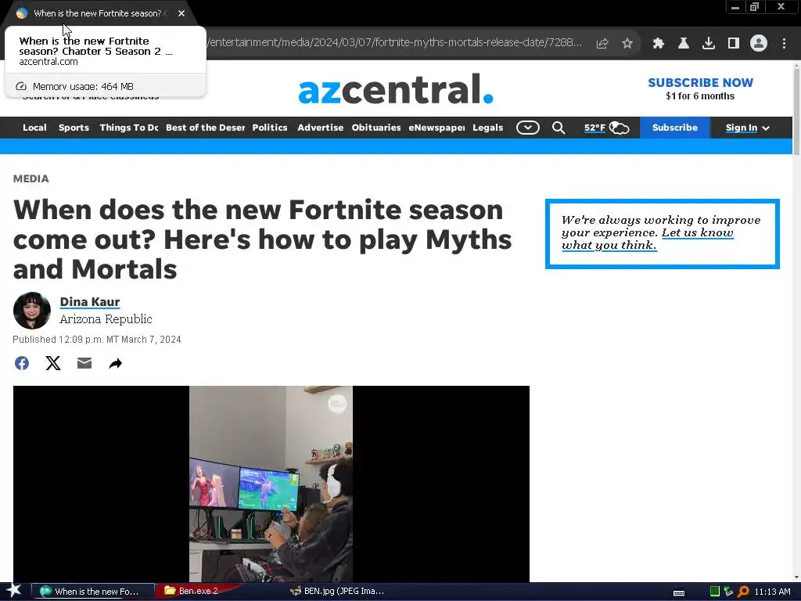
Task: Open the Local section
Action: tap(34, 128)
